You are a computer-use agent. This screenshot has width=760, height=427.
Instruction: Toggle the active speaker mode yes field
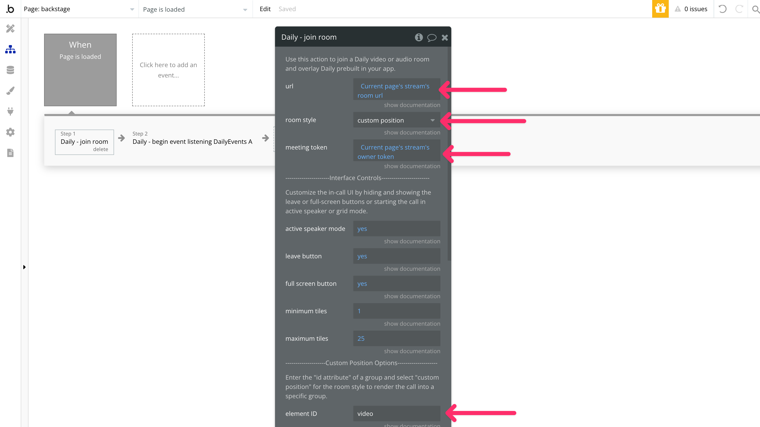(x=396, y=229)
